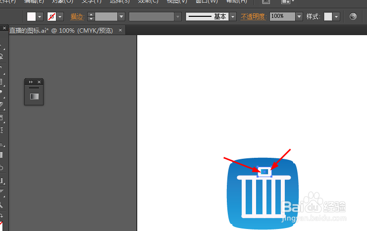Close the tools panel with its X
Viewport: 367px width, 231px height.
(x=4, y=28)
